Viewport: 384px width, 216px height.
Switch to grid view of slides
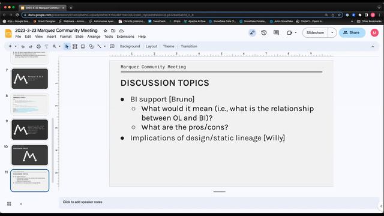pos(9,204)
